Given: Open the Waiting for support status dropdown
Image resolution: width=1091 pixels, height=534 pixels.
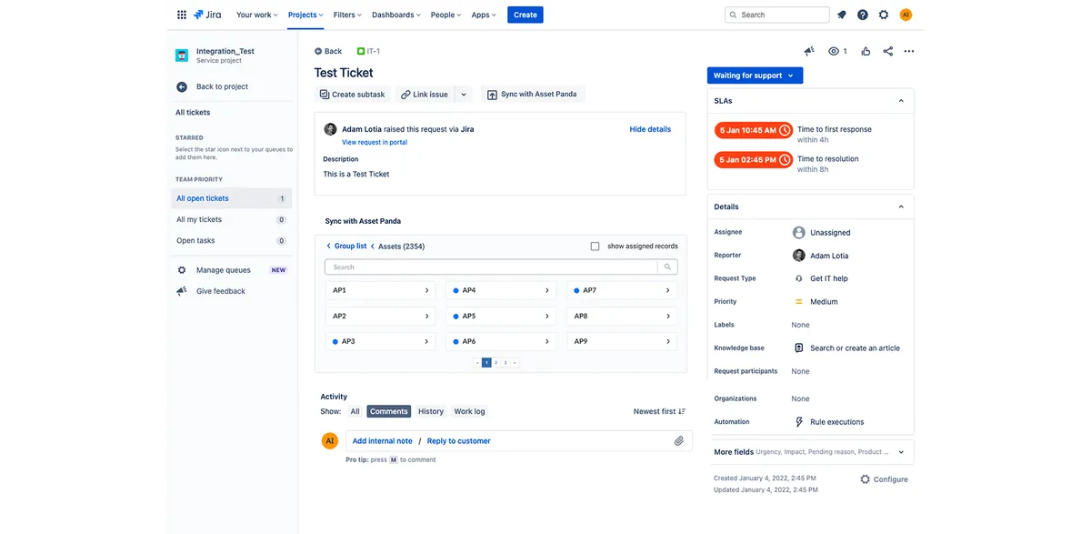Looking at the screenshot, I should 755,76.
